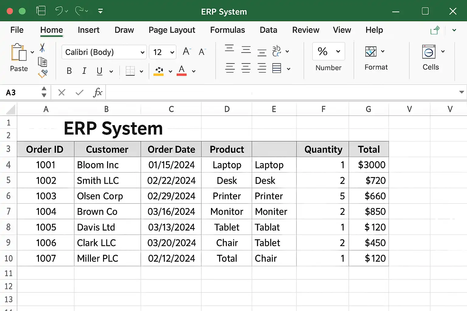This screenshot has height=311, width=467.
Task: Click the Save icon in title bar
Action: 41,11
